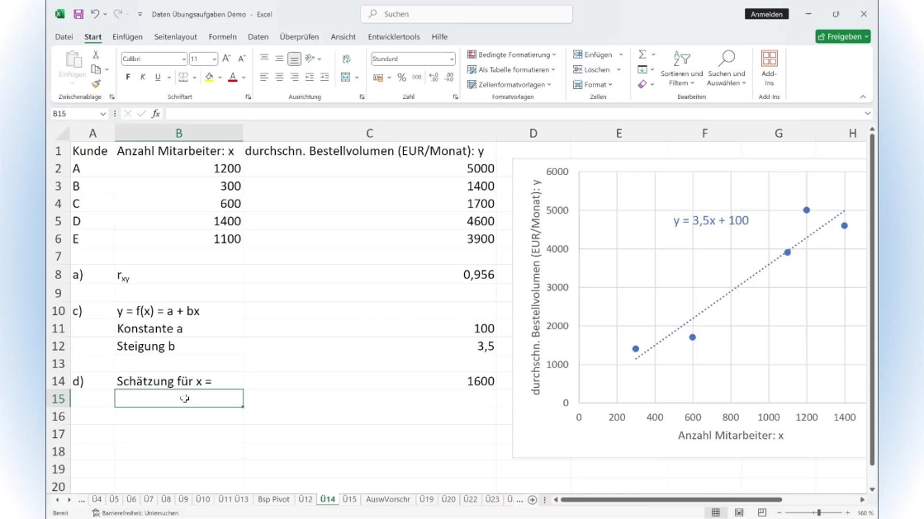Click the Fill down icon
Screen dimensions: 924x519
[642, 69]
